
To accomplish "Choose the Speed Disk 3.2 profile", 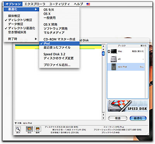I will [59, 54].
